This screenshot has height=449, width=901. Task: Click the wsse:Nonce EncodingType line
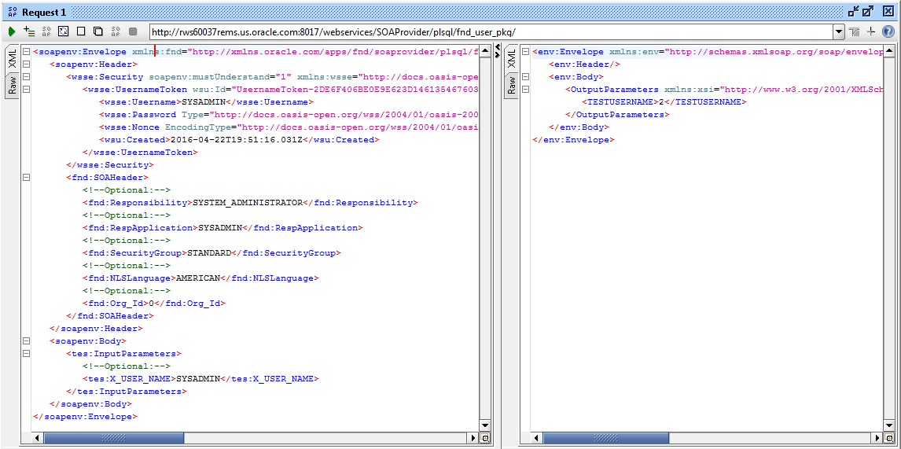(x=289, y=127)
